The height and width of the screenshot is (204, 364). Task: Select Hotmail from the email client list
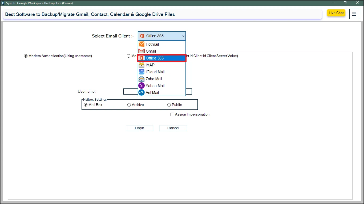[162, 44]
